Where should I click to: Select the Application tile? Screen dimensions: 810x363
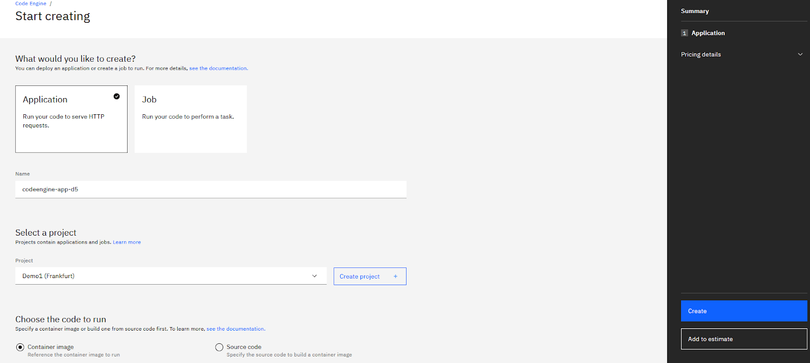(71, 119)
